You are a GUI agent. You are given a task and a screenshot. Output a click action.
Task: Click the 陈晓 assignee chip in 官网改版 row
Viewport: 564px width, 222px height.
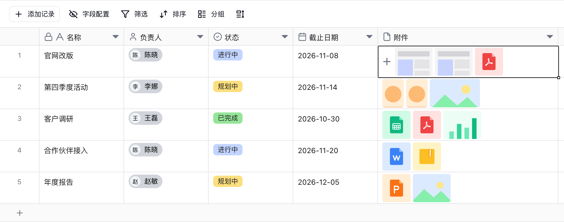click(146, 55)
